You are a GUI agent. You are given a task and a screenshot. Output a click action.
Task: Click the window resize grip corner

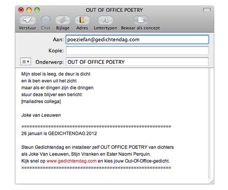coord(212,181)
